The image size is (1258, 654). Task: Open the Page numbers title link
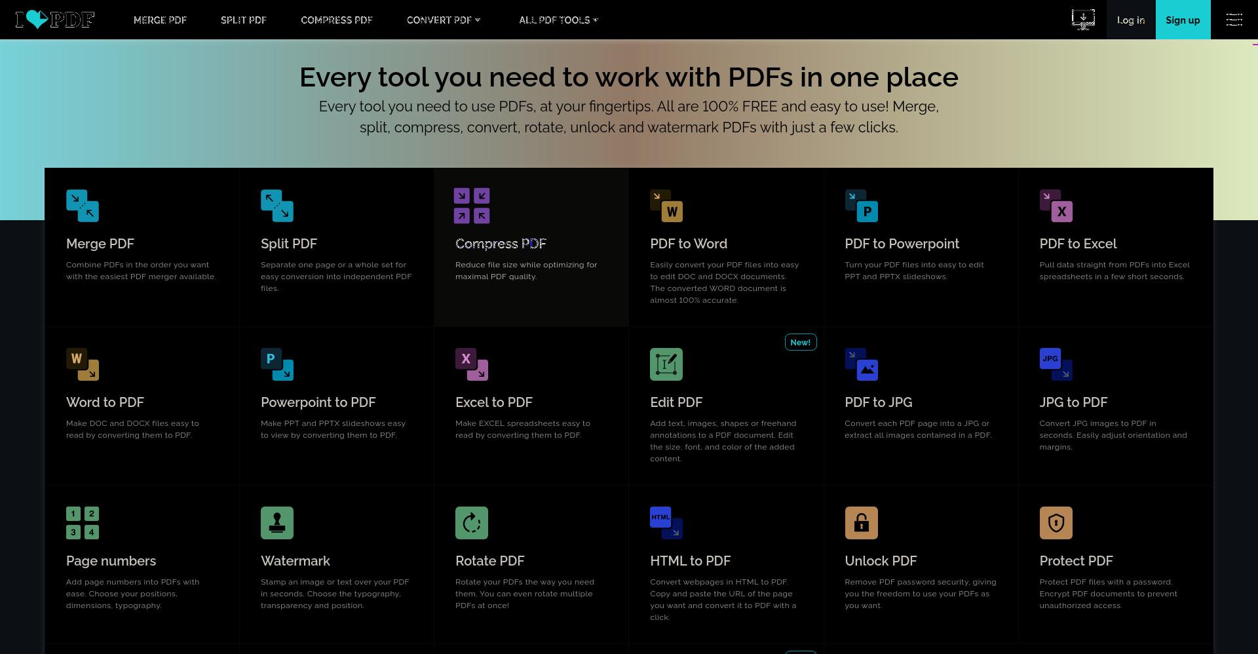point(111,561)
